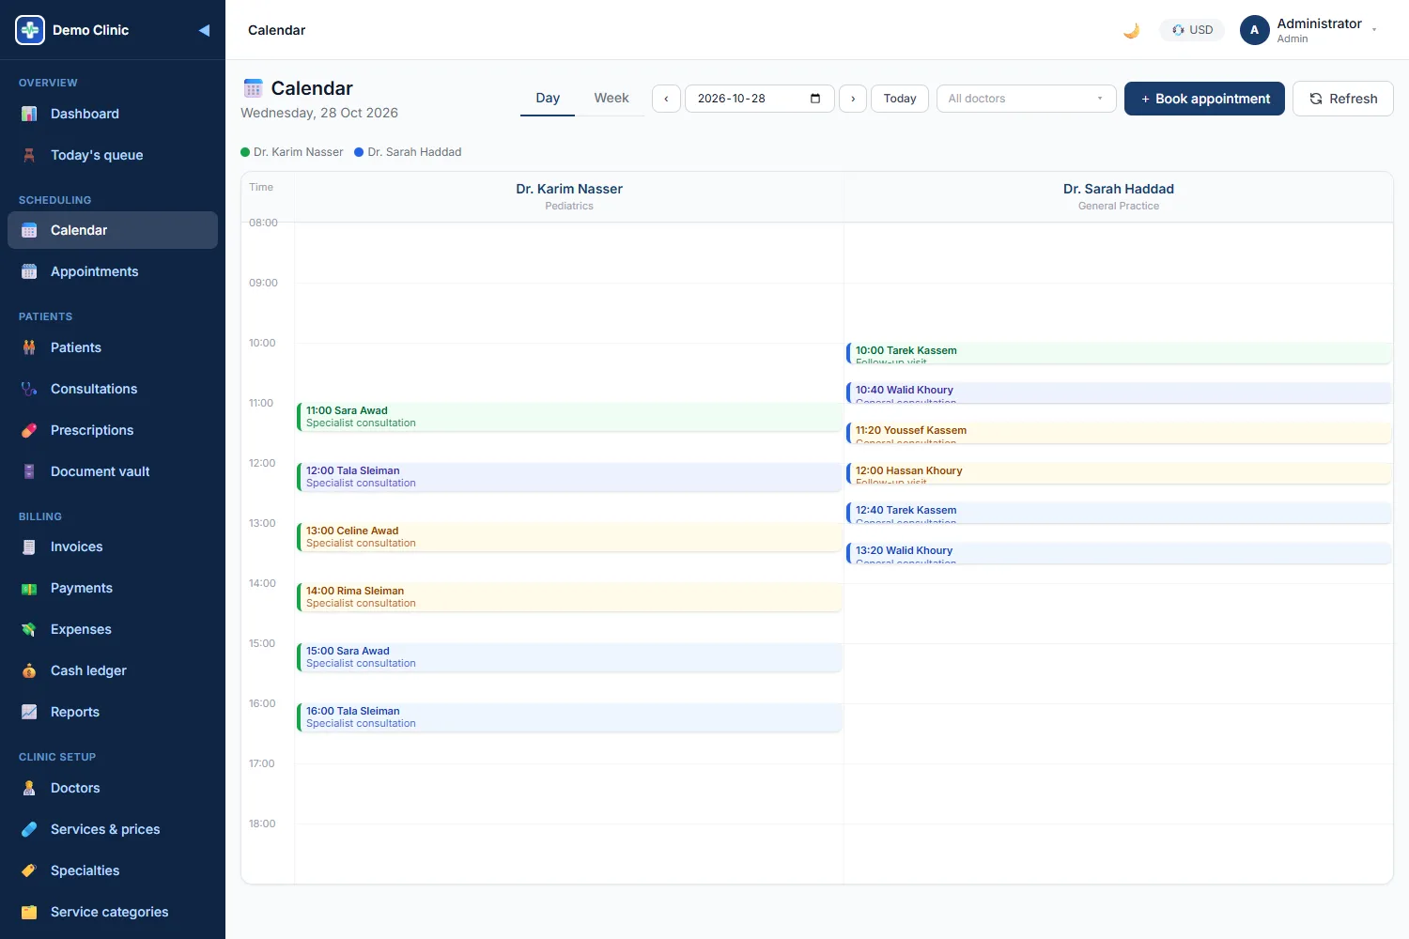Open the Reports chart icon
The width and height of the screenshot is (1409, 939).
(29, 712)
